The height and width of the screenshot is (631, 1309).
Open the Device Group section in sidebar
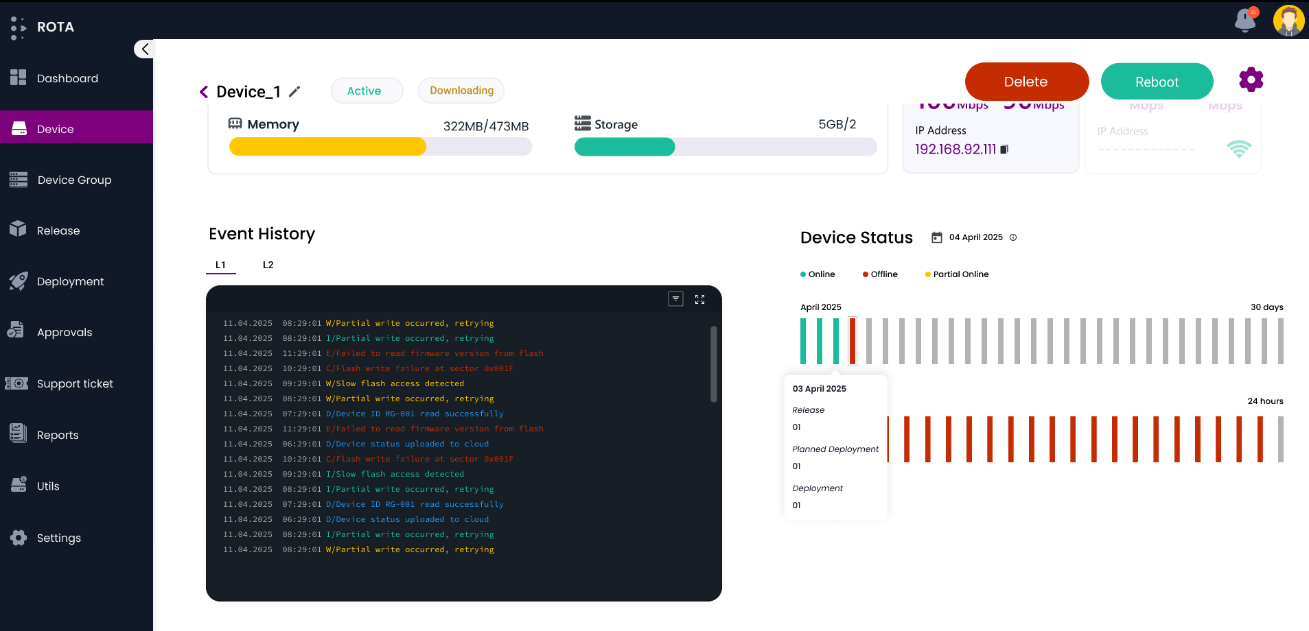point(74,180)
